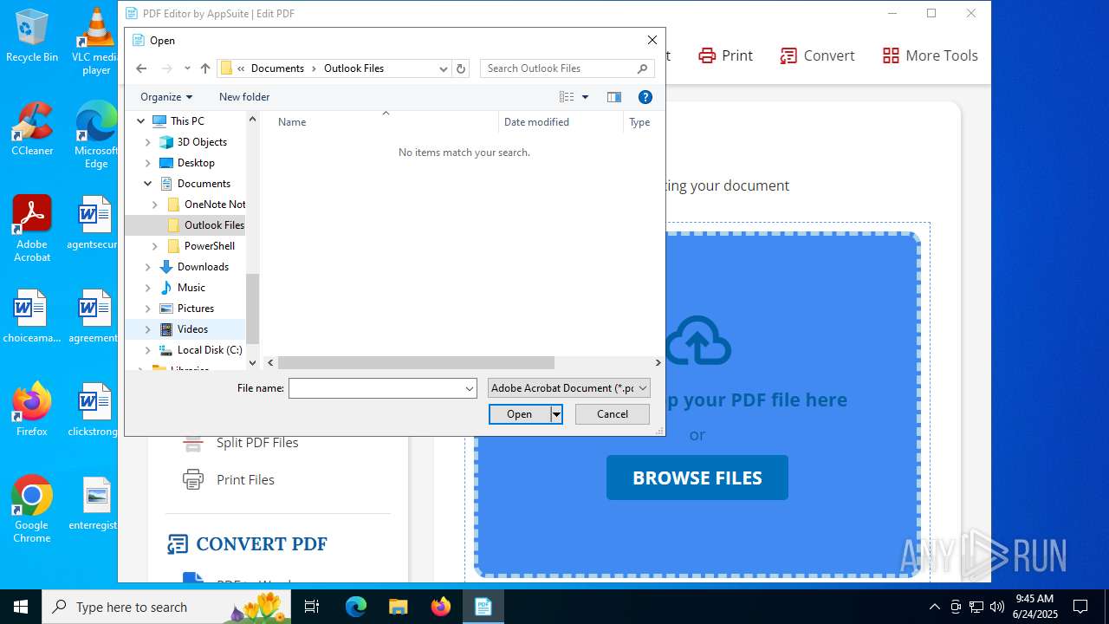This screenshot has width=1109, height=624.
Task: Open the Google Chrome desktop icon
Action: [32, 510]
